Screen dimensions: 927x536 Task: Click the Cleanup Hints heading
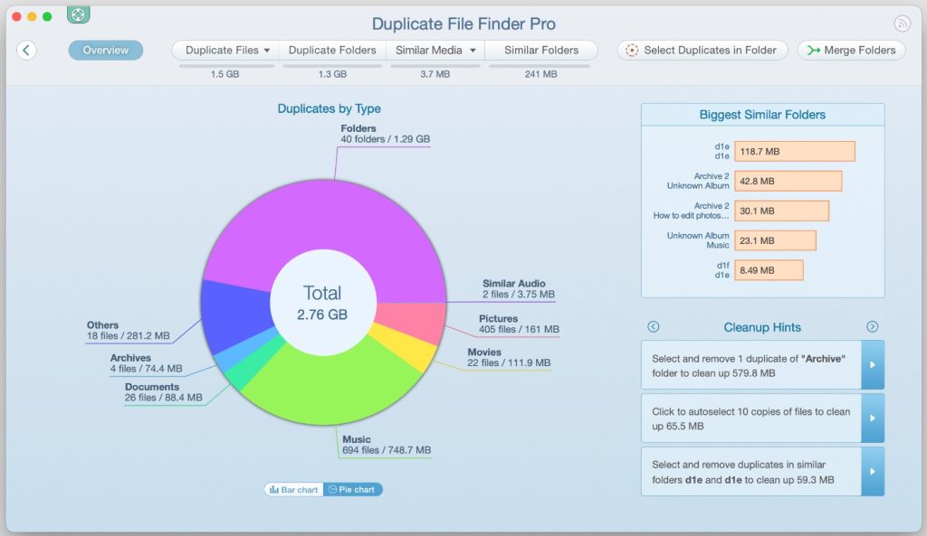[762, 327]
